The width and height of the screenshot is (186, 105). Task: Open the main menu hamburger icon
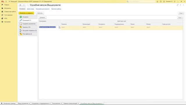point(6,1)
